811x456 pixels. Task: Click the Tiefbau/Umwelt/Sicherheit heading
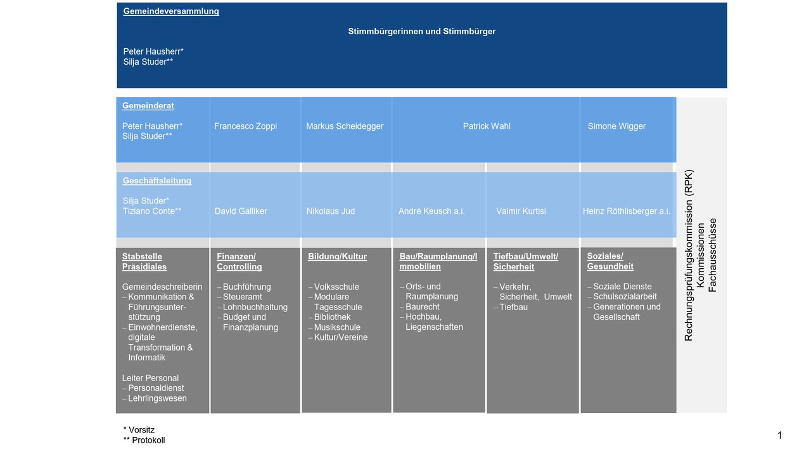[x=526, y=261]
